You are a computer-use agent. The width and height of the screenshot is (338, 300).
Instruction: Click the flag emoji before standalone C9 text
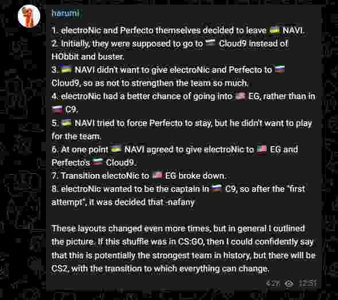tap(57, 110)
